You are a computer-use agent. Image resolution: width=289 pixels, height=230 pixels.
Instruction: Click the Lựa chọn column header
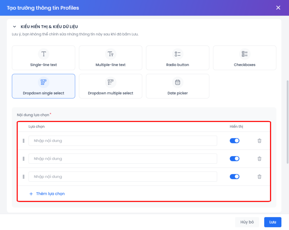pyautogui.click(x=36, y=127)
